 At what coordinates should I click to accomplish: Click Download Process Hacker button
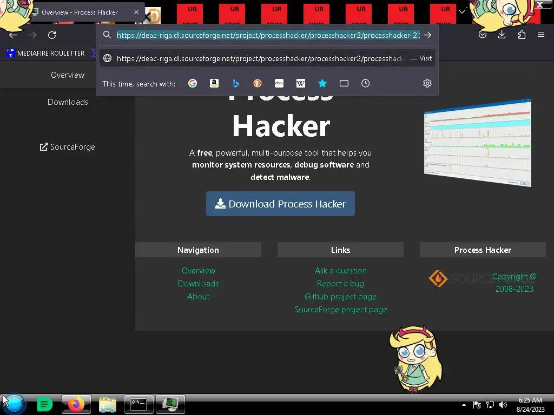click(280, 204)
